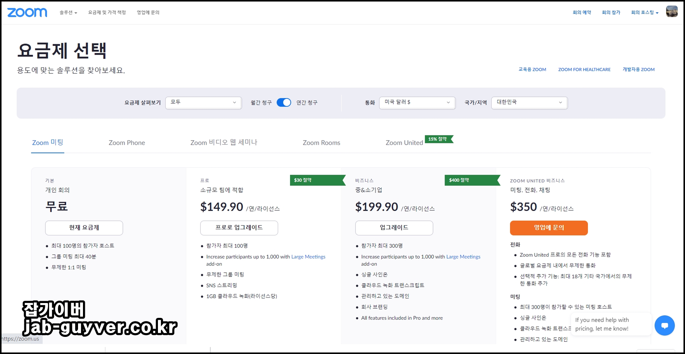This screenshot has width=685, height=354.
Task: Click 그룹 미팅 최대 40분 text
Action: coord(74,257)
